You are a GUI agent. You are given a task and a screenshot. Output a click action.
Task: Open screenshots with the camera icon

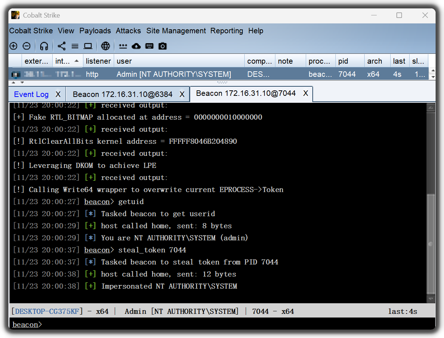point(163,46)
